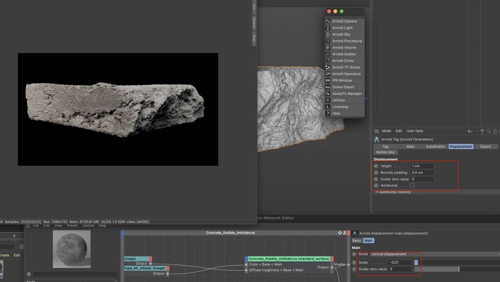Open attribute manager Edit menu
500x282 pixels.
[398, 131]
